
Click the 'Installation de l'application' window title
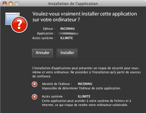[73, 4]
